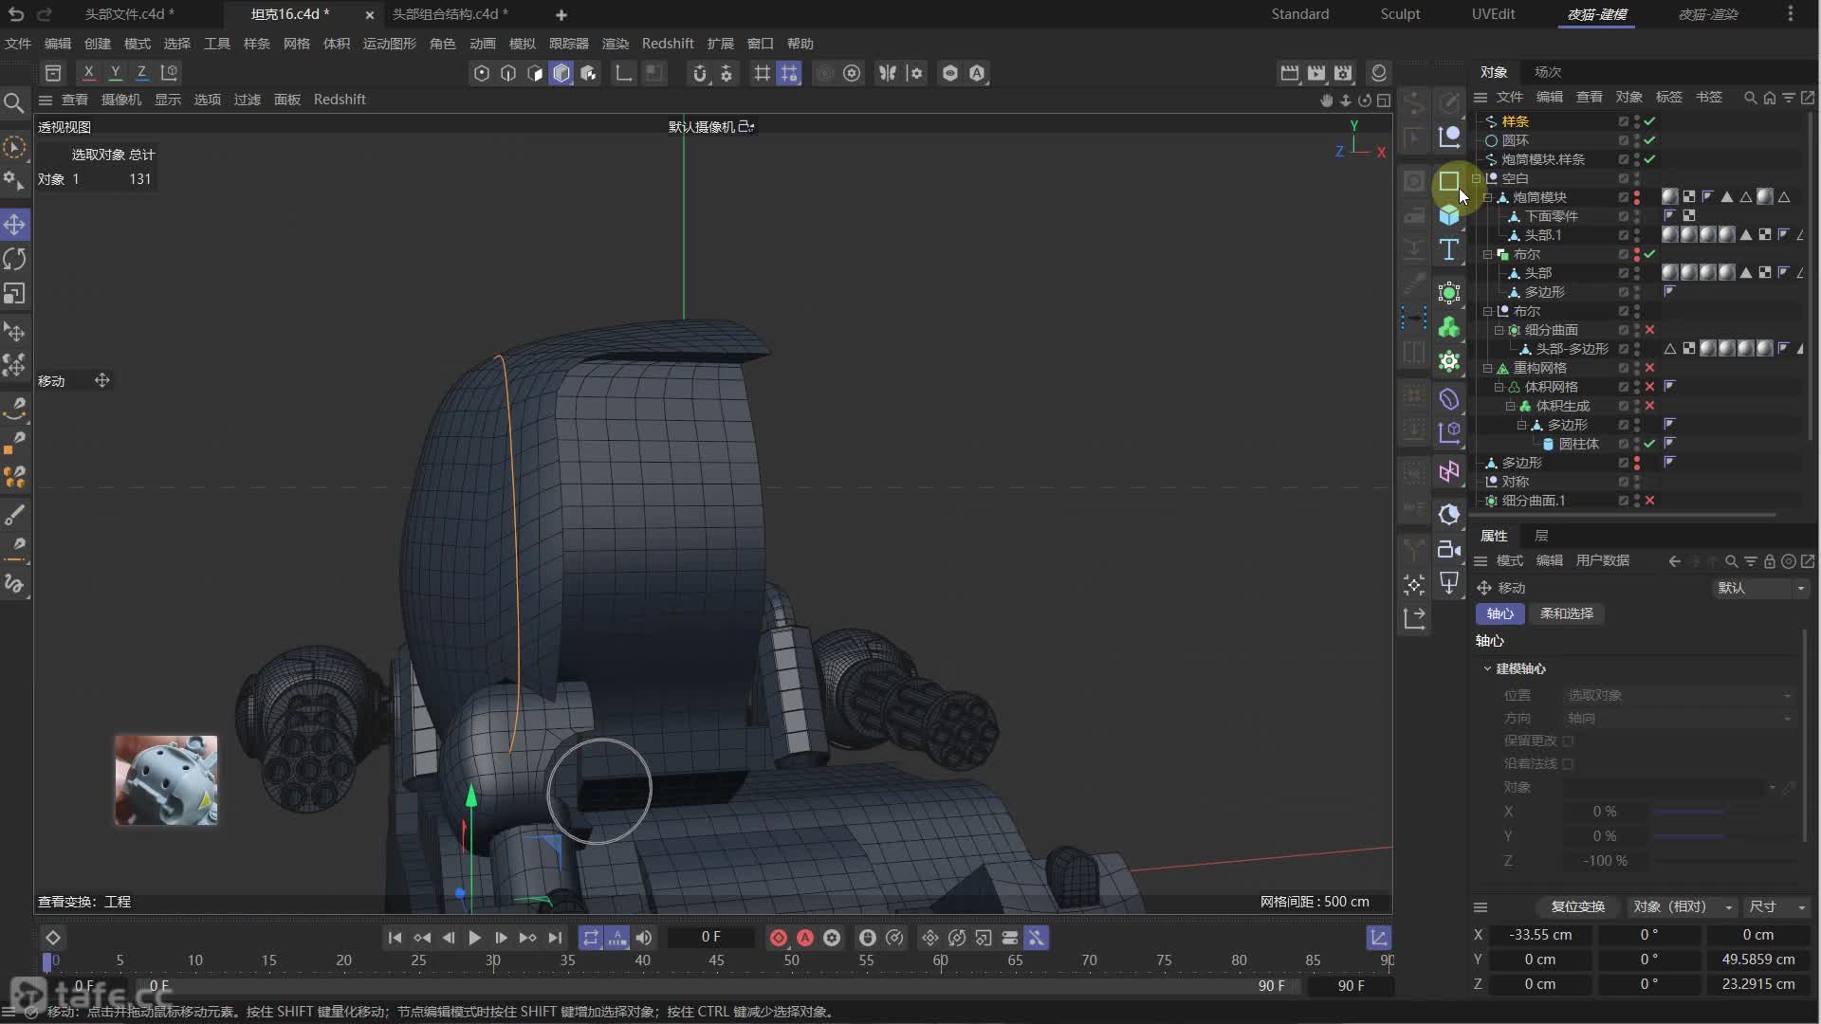This screenshot has width=1821, height=1024.
Task: Click the render view clapperboard icon
Action: 1289,73
